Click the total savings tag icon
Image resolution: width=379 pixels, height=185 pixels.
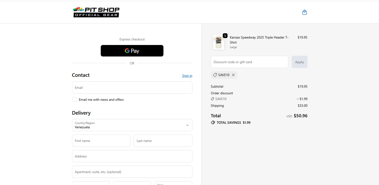tap(213, 123)
